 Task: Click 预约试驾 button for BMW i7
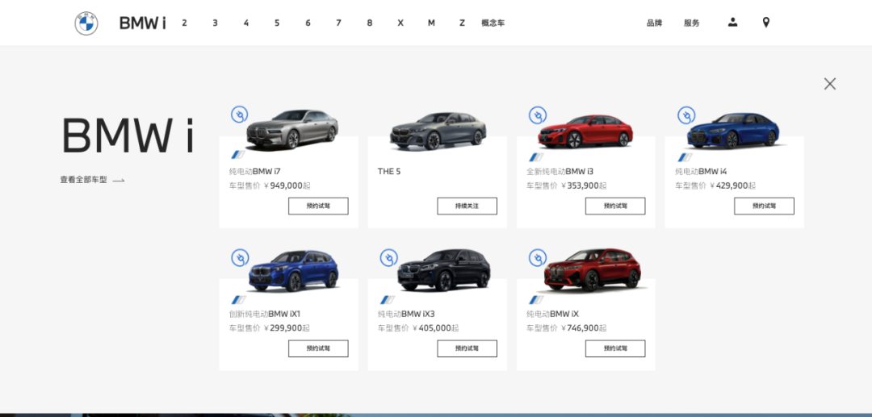[x=318, y=206]
